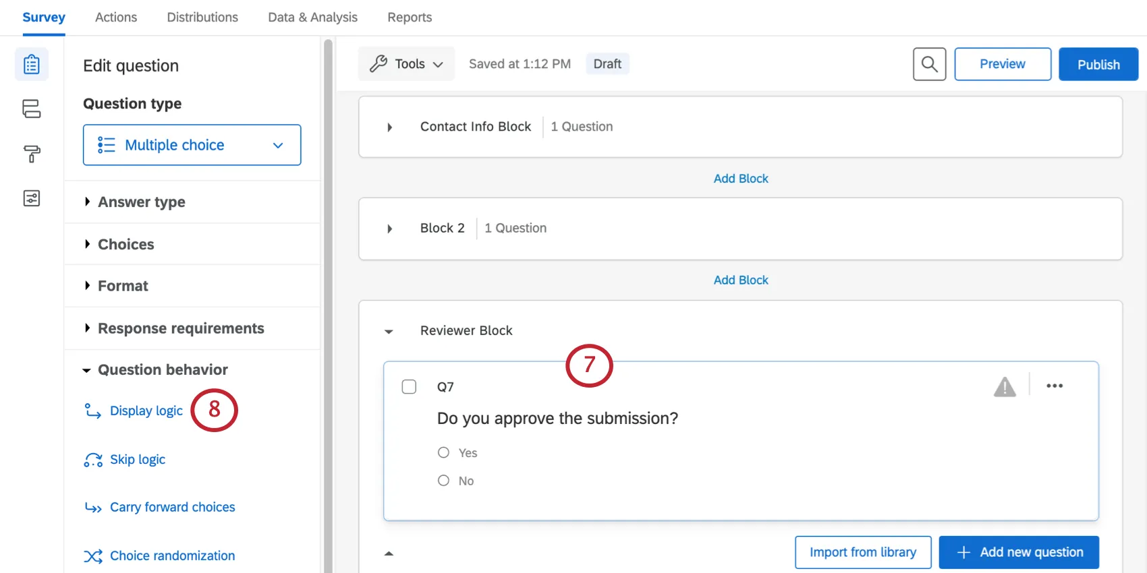Select the Yes radio option
Image resolution: width=1147 pixels, height=573 pixels.
point(443,452)
